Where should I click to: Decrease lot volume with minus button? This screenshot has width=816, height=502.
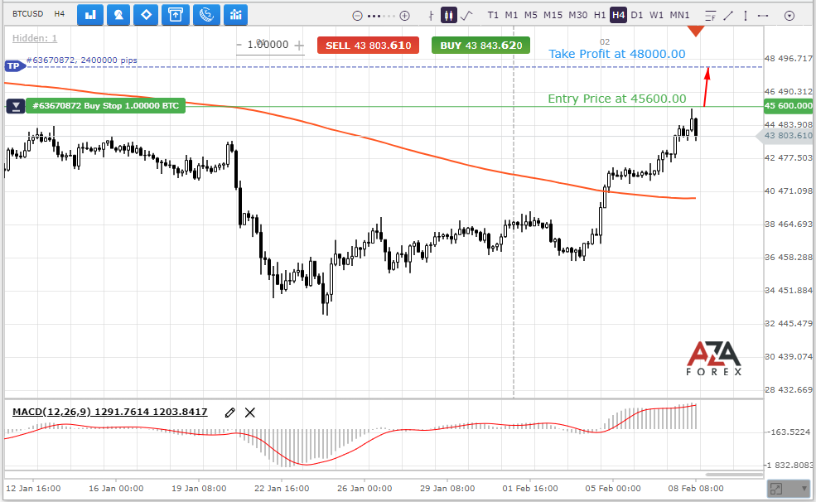(x=239, y=46)
